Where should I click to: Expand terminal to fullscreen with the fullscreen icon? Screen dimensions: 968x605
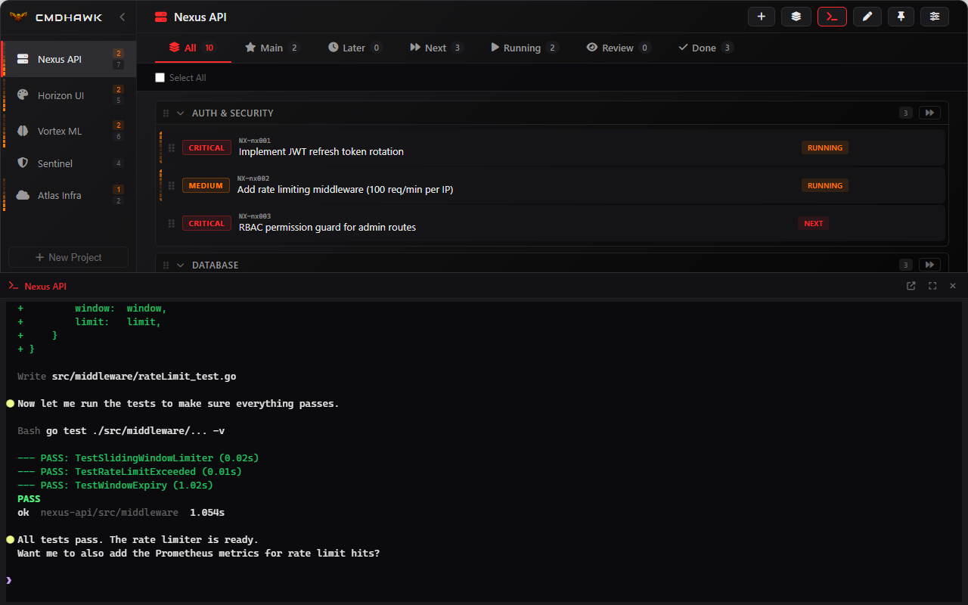click(x=932, y=286)
